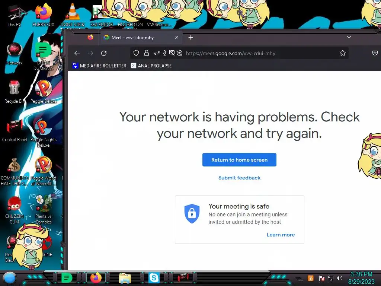Select the Peggle Nights Deluxe desktop icon

pos(43,133)
